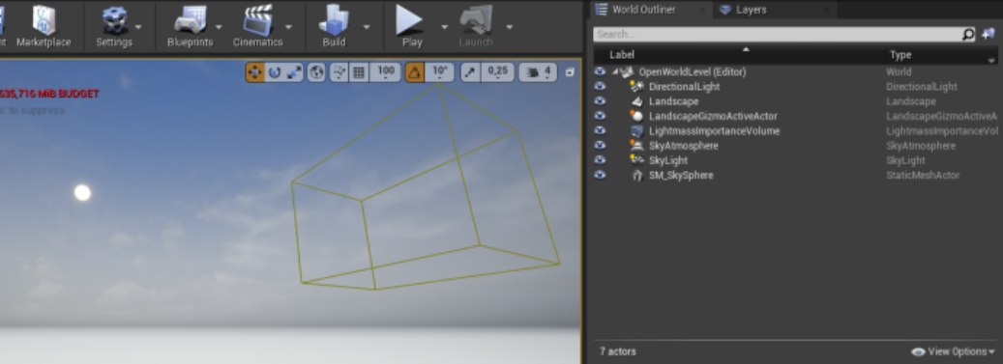Click the add folder icon in Outliner

[x=988, y=34]
